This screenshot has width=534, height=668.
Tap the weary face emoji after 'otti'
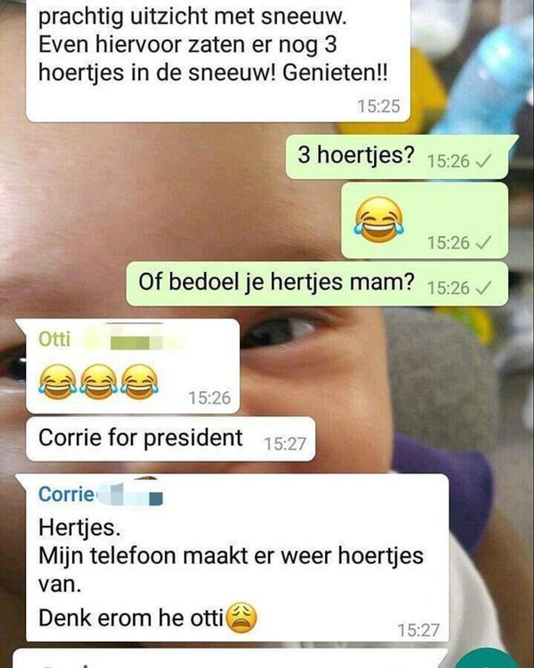click(242, 617)
